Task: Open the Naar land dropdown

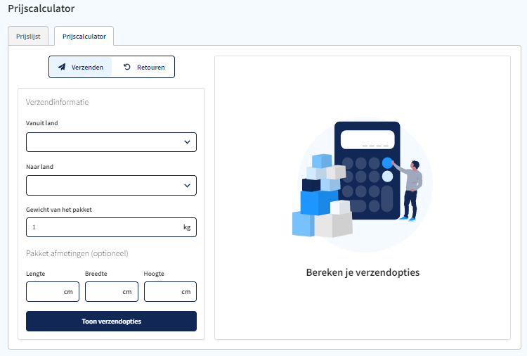Action: [x=111, y=186]
